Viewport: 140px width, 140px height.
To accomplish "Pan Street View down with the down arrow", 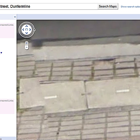I will pos(26,33).
